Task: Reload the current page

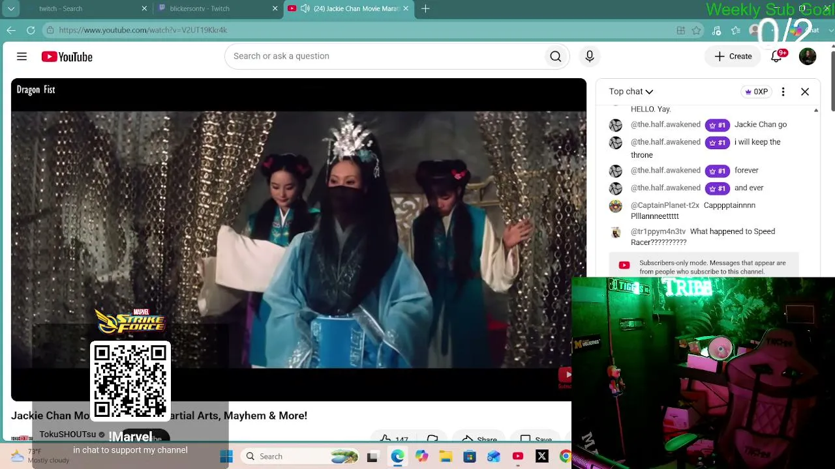Action: pos(31,30)
